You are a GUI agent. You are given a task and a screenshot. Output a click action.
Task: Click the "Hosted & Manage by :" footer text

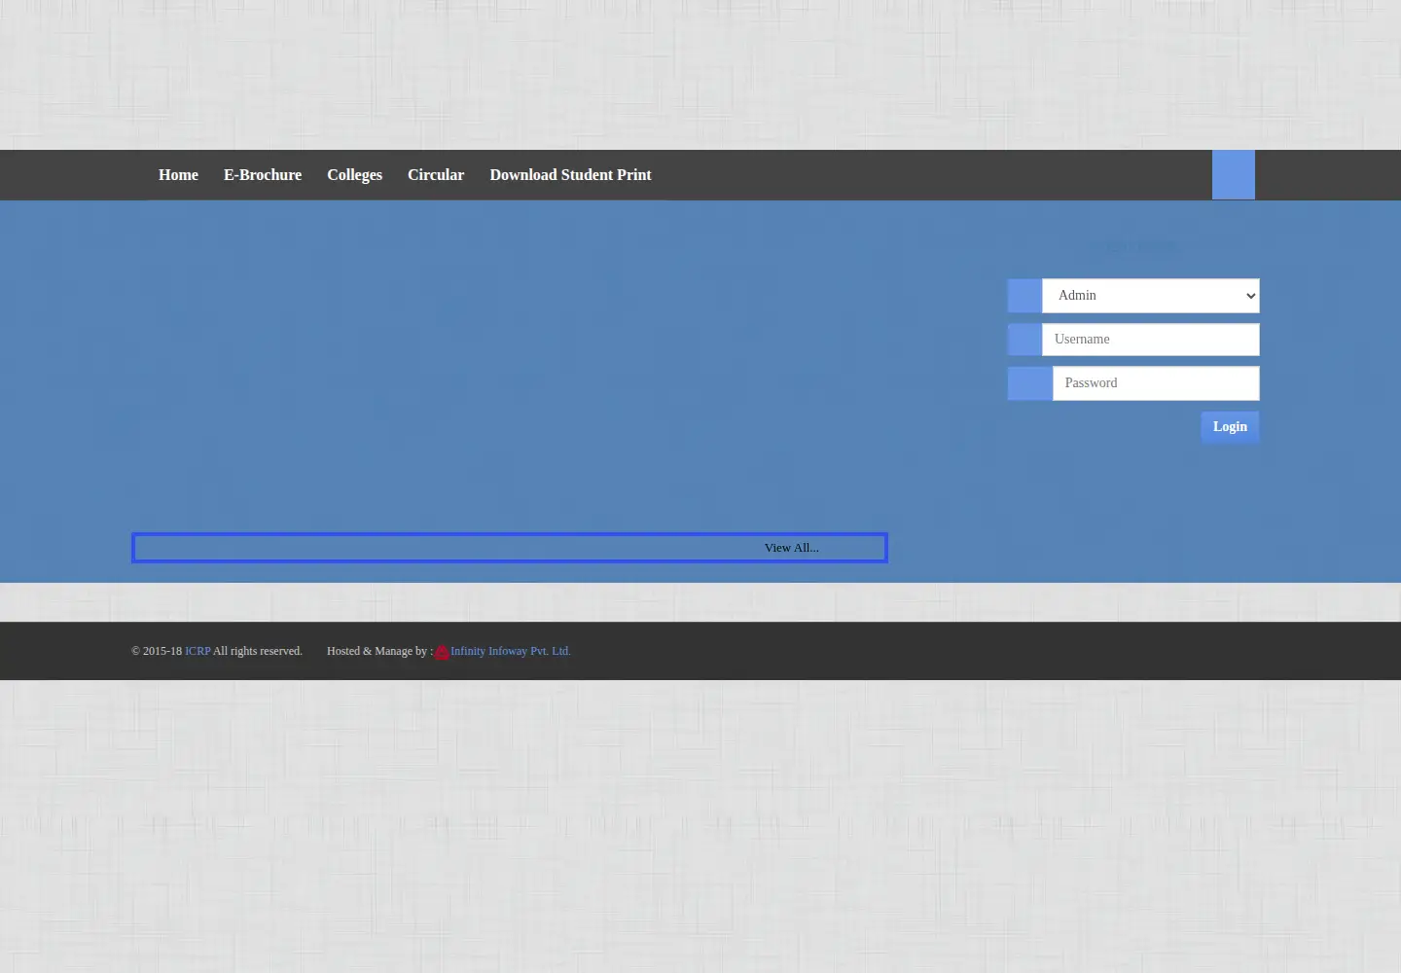[x=379, y=651]
